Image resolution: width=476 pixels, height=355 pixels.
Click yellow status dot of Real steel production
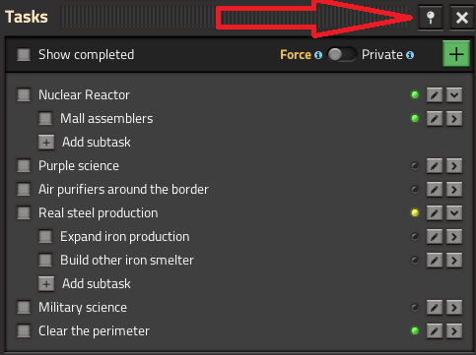(415, 213)
